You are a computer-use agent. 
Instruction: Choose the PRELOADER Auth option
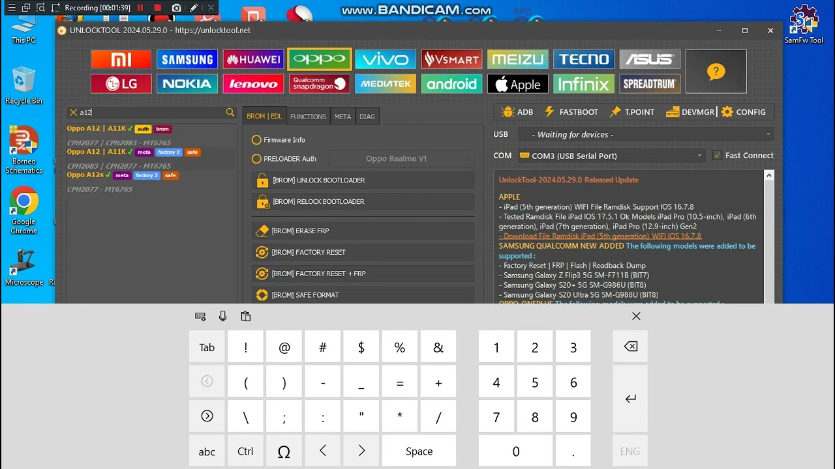coord(256,158)
